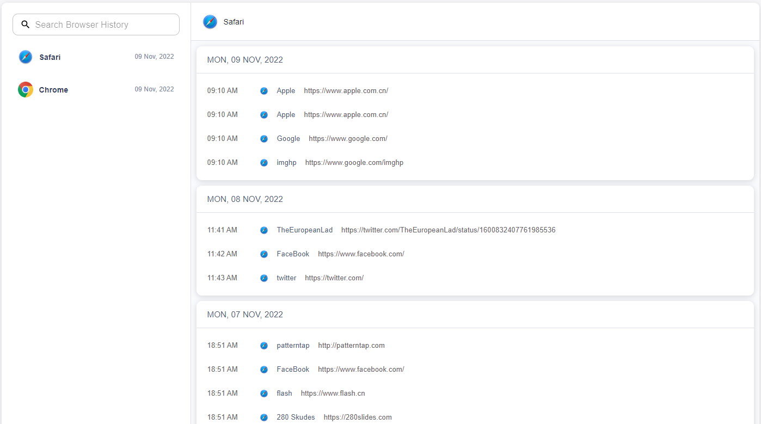761x424 pixels.
Task: Open the facebook.com link from 08 Nov
Action: coord(360,254)
